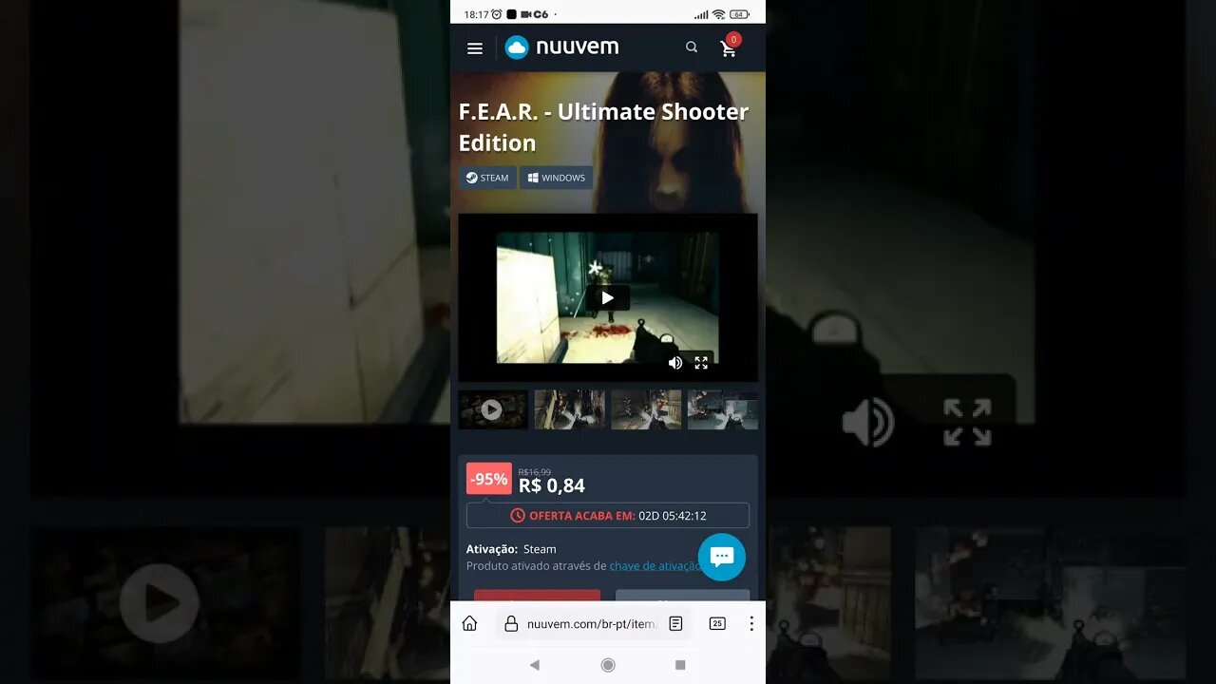Open the second screenshot thumbnail

pyautogui.click(x=569, y=409)
